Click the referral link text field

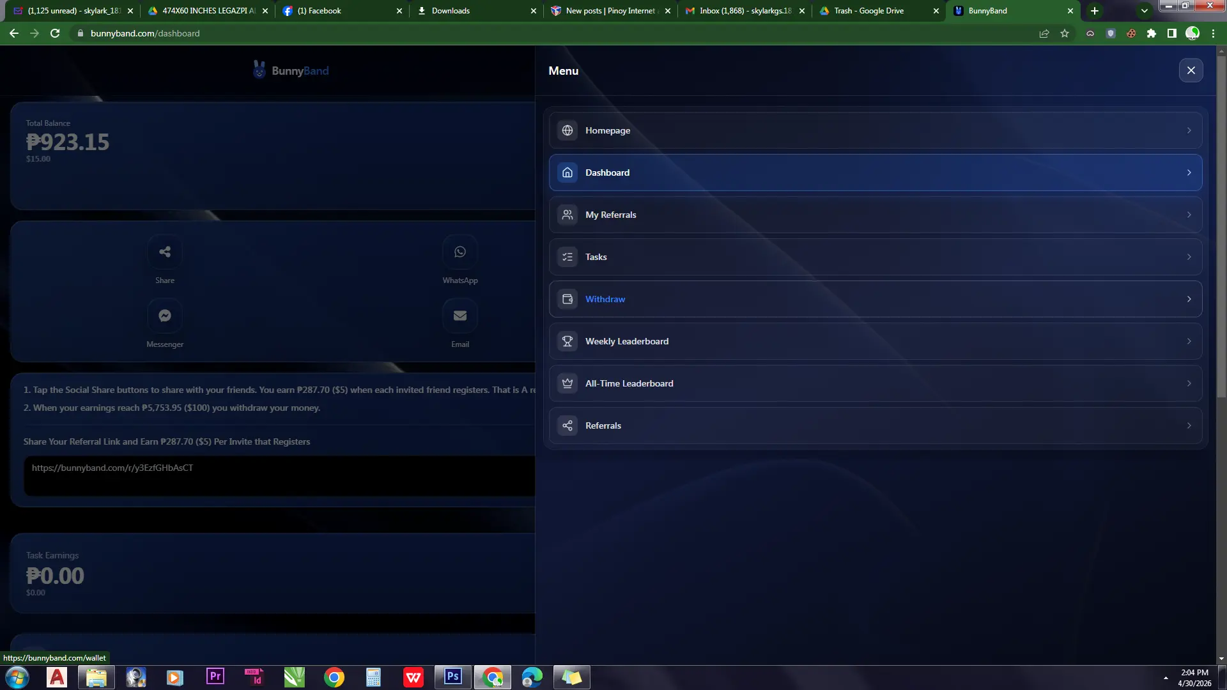[x=279, y=475]
